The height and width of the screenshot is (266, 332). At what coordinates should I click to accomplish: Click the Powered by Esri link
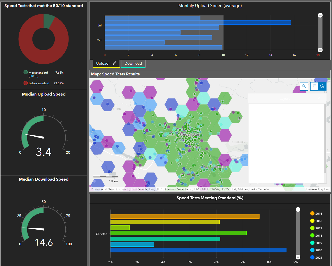pyautogui.click(x=318, y=189)
